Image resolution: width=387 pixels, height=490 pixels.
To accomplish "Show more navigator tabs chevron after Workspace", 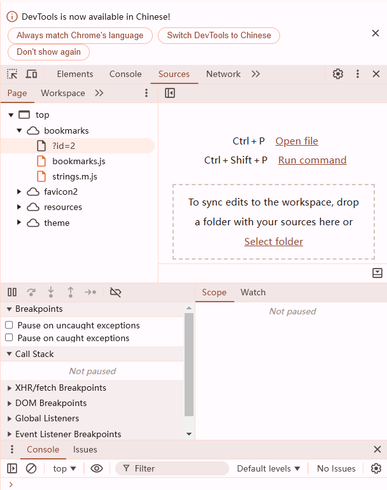I will [99, 93].
